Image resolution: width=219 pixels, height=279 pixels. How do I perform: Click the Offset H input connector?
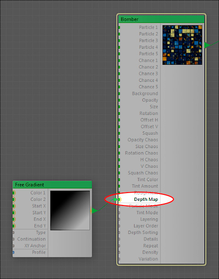(x=119, y=120)
